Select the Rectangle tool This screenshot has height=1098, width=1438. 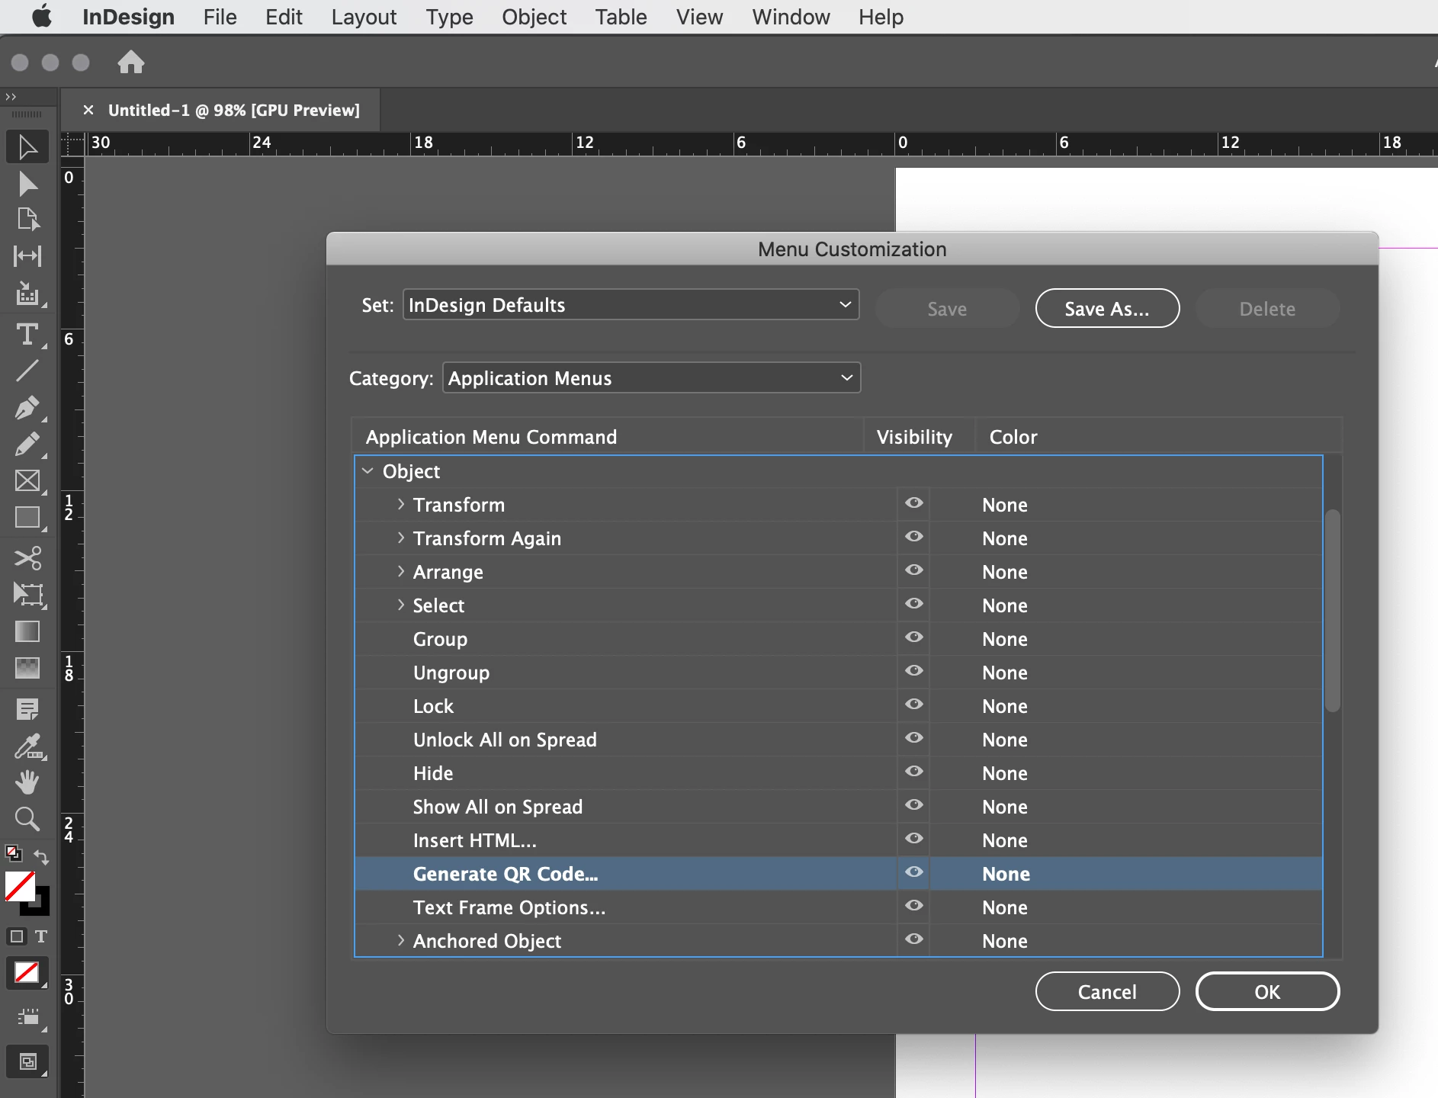point(27,518)
